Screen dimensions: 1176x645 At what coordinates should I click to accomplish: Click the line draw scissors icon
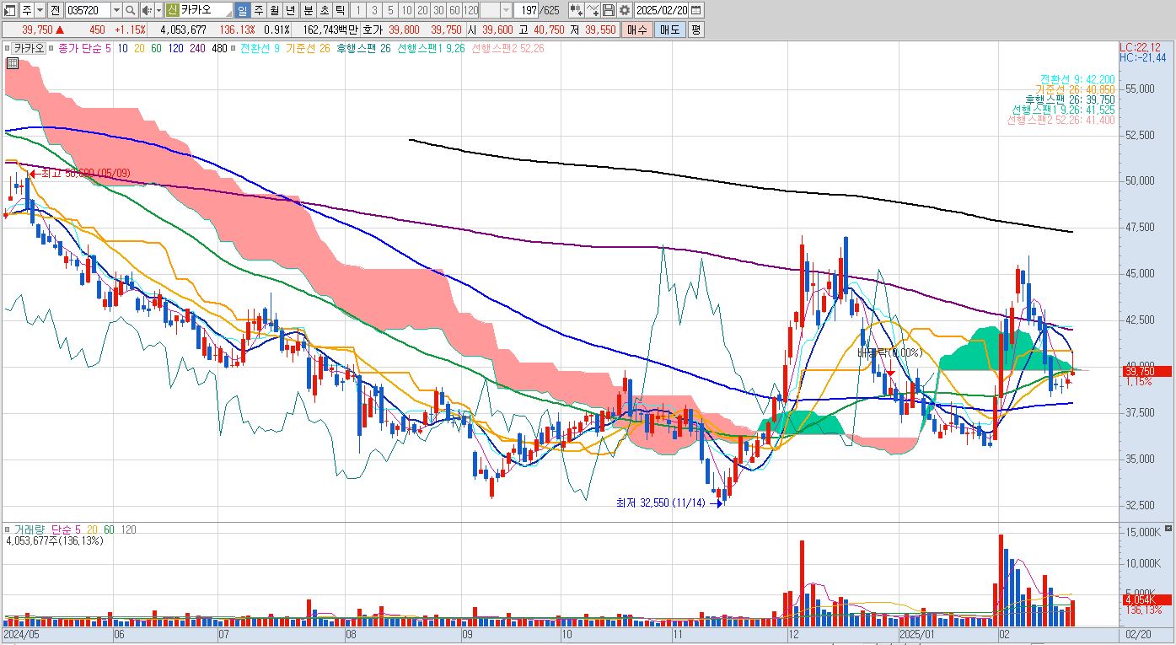pos(592,10)
